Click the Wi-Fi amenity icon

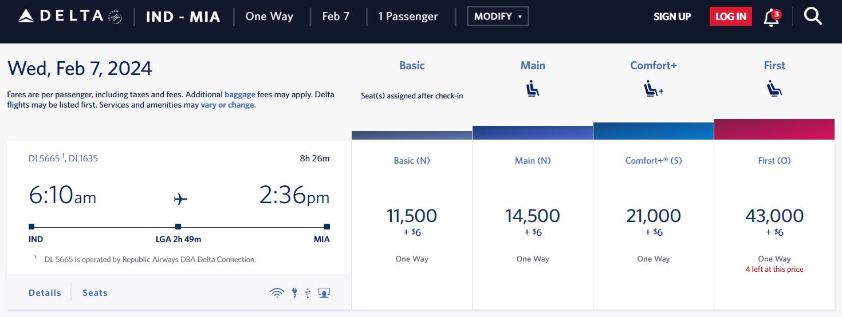click(277, 293)
